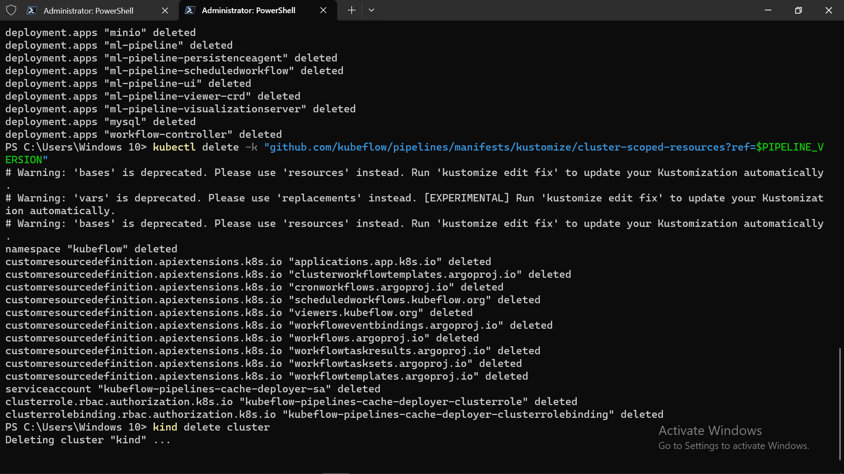Click the terminal vertical scrollbar thumb

[x=840, y=404]
